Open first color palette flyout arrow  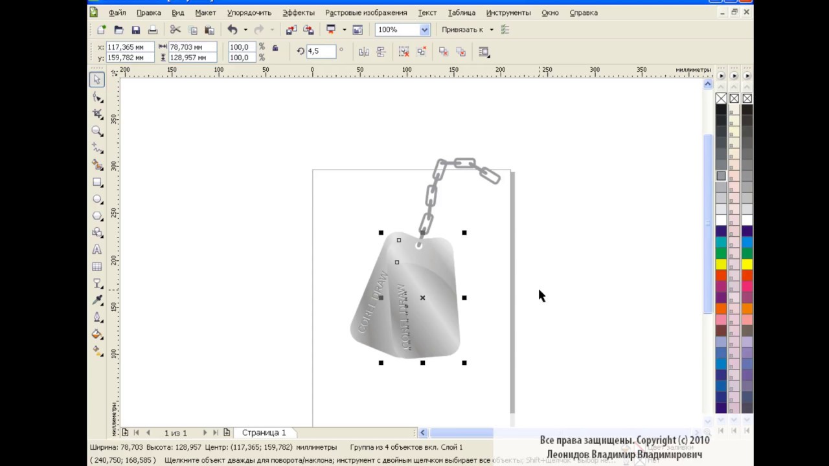[721, 76]
